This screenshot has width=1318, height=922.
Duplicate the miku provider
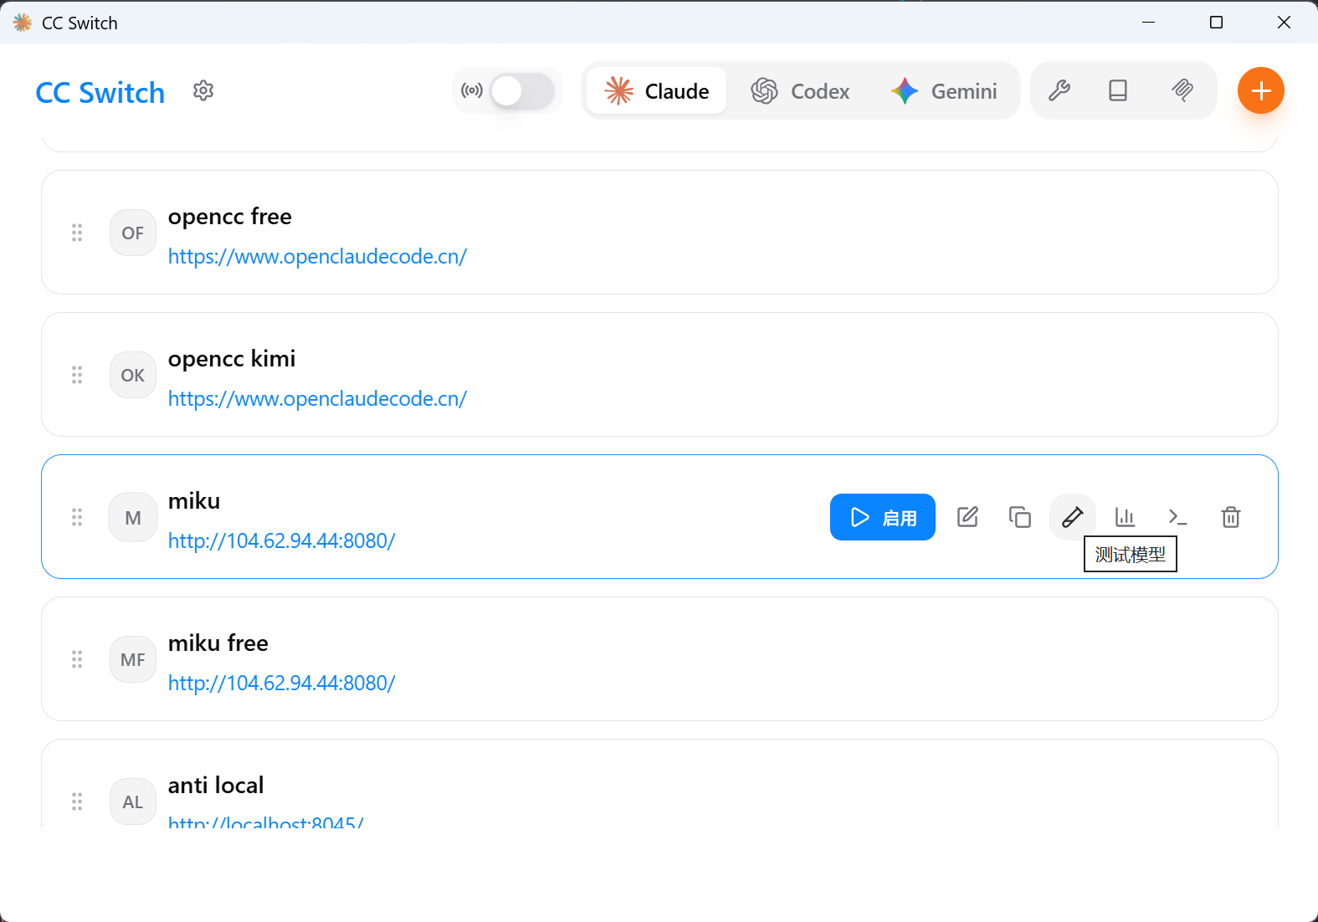(x=1019, y=517)
